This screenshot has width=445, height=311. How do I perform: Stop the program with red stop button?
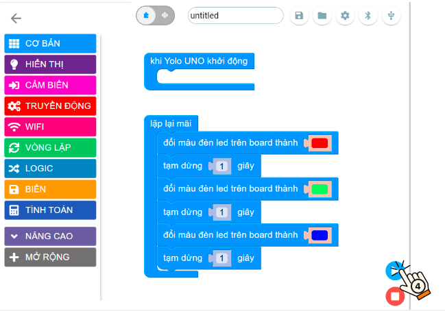point(394,296)
